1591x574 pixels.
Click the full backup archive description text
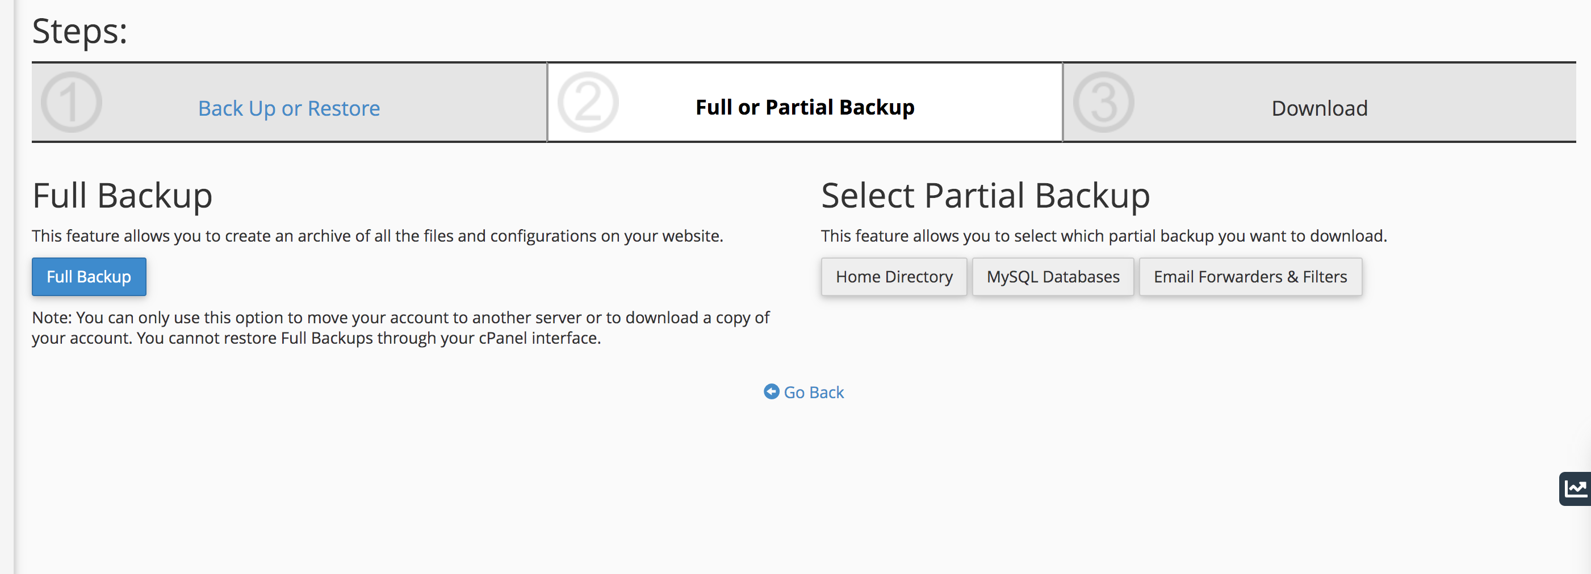[378, 236]
